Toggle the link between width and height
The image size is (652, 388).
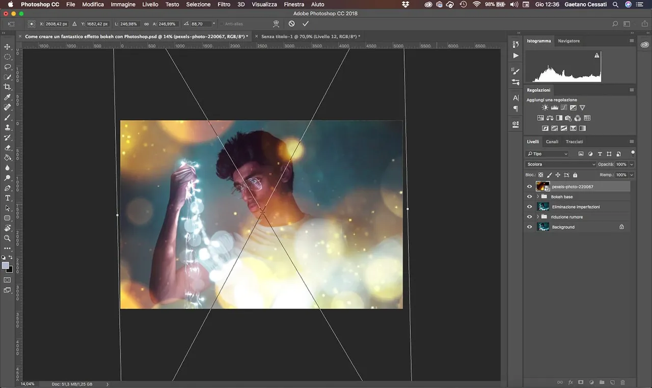[147, 24]
